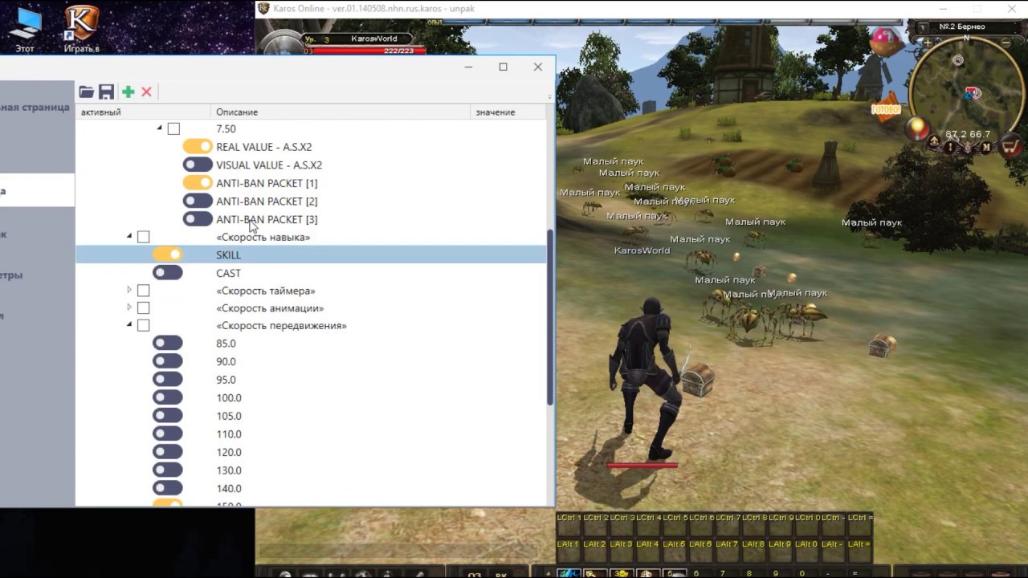Click the red HP bar showing 222/223

pos(364,51)
